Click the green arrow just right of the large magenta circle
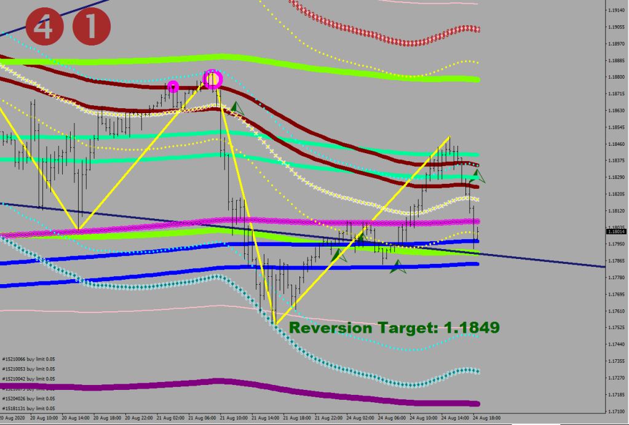Image resolution: width=629 pixels, height=425 pixels. pyautogui.click(x=235, y=108)
